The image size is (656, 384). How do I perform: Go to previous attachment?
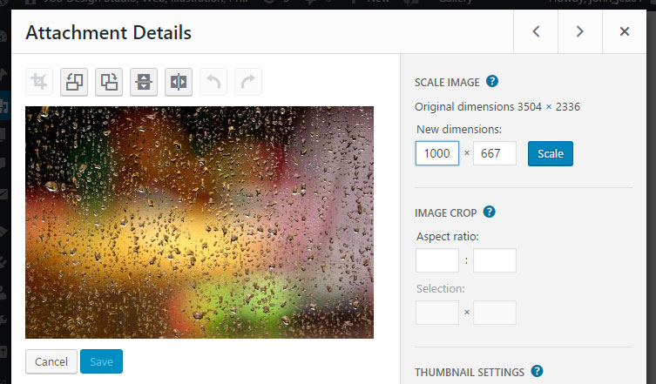click(536, 31)
